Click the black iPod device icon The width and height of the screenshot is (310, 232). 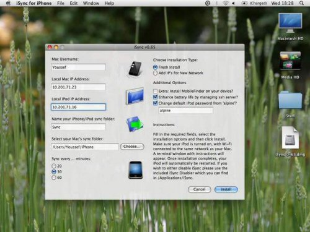135,69
